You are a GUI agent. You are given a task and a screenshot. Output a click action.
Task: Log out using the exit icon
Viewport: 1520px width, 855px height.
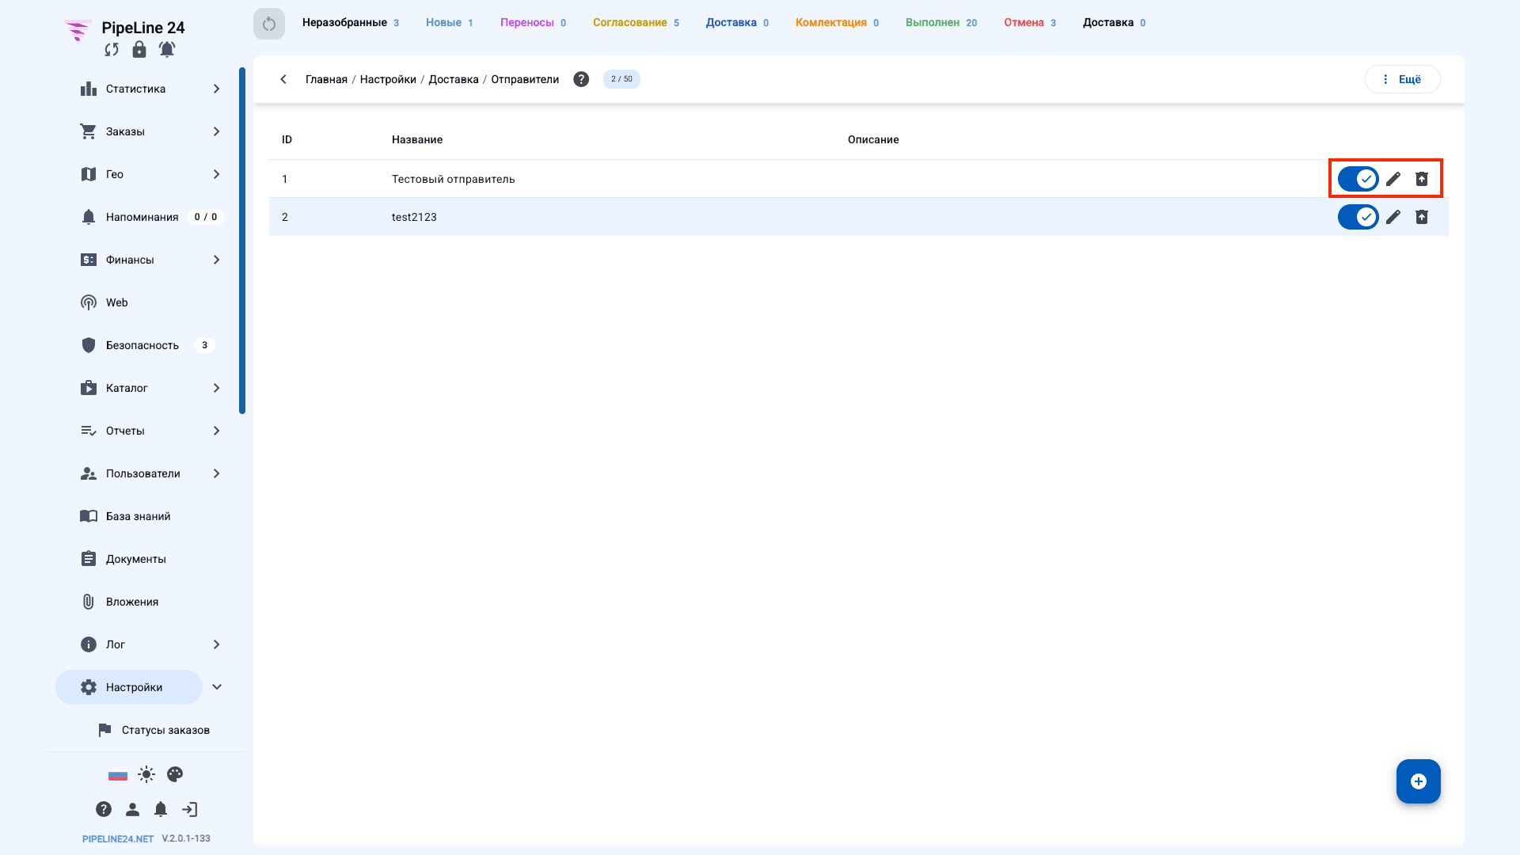(189, 809)
